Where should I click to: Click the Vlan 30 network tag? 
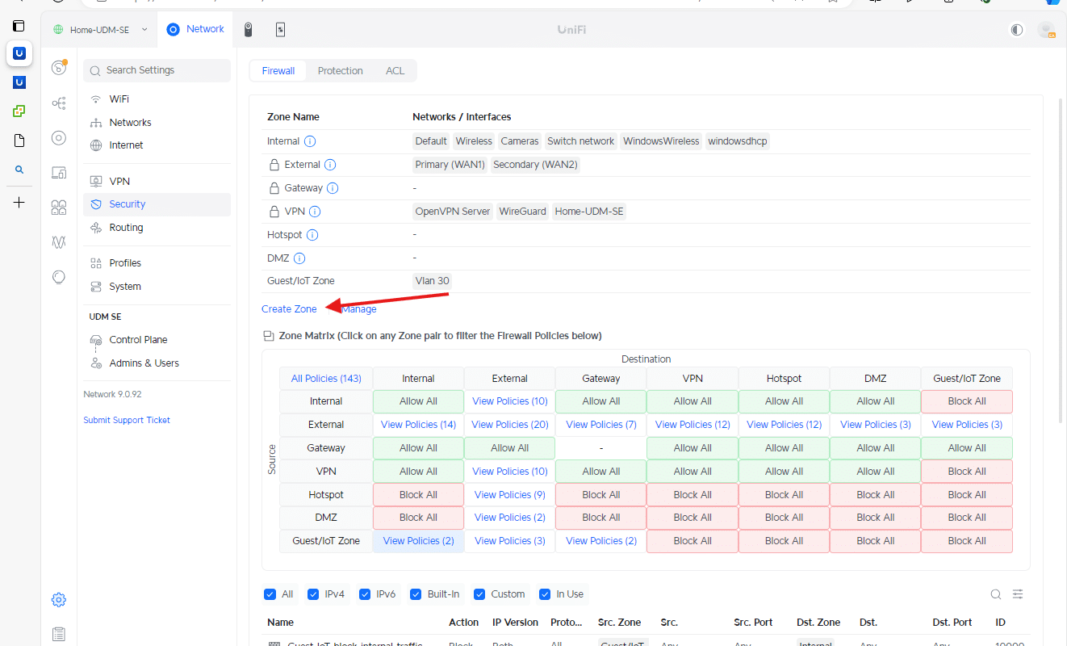tap(432, 281)
